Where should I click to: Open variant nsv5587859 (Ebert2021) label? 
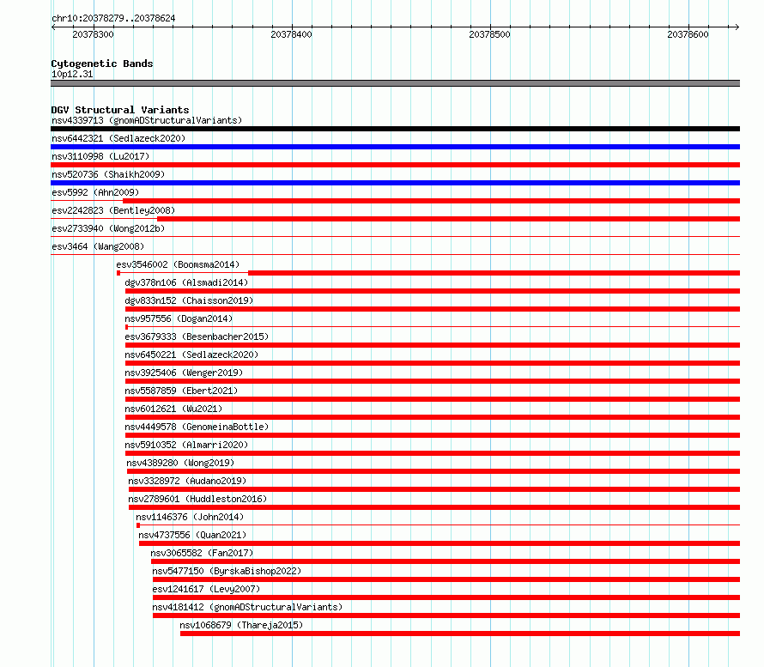click(x=181, y=391)
